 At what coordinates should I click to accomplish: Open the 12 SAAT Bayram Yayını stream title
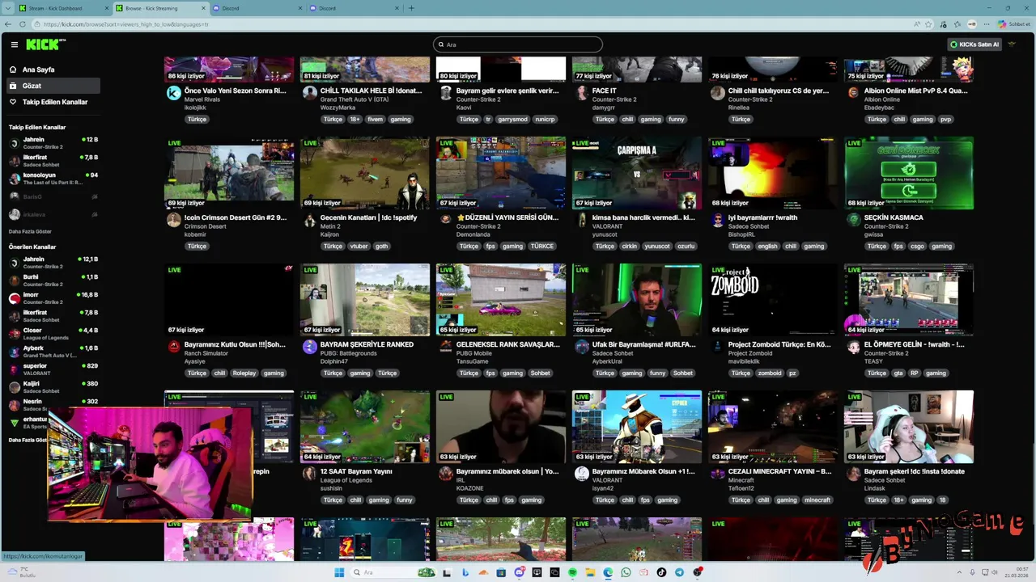click(x=356, y=471)
